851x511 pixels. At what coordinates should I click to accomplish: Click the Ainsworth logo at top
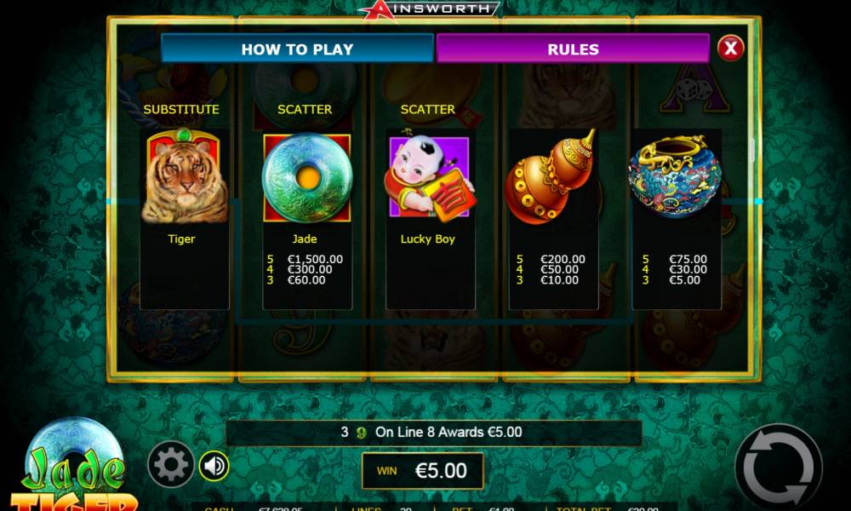pos(429,9)
